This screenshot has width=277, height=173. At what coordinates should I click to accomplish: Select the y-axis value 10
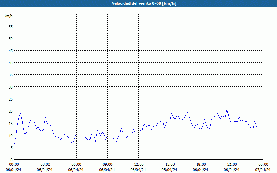point(10,135)
